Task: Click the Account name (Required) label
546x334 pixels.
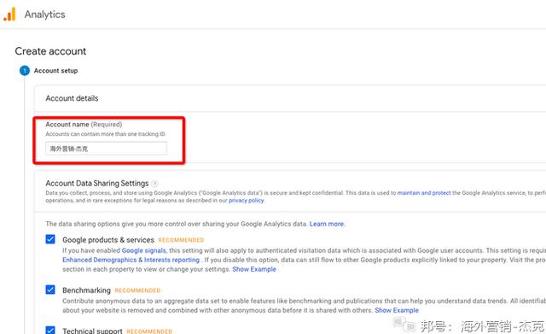Action: point(84,125)
